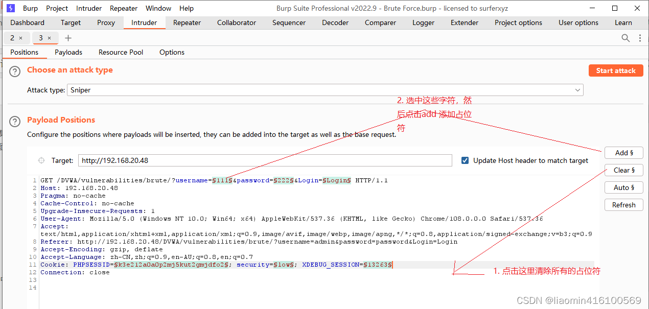Add a new Intruder tab with plus icon
Viewport: 649px width, 309px height.
[x=68, y=38]
